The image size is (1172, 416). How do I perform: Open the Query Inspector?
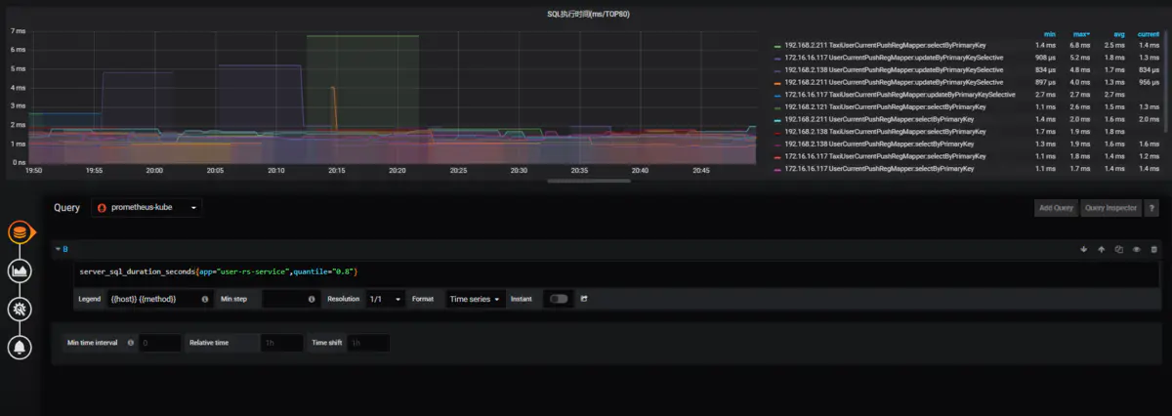[1110, 208]
